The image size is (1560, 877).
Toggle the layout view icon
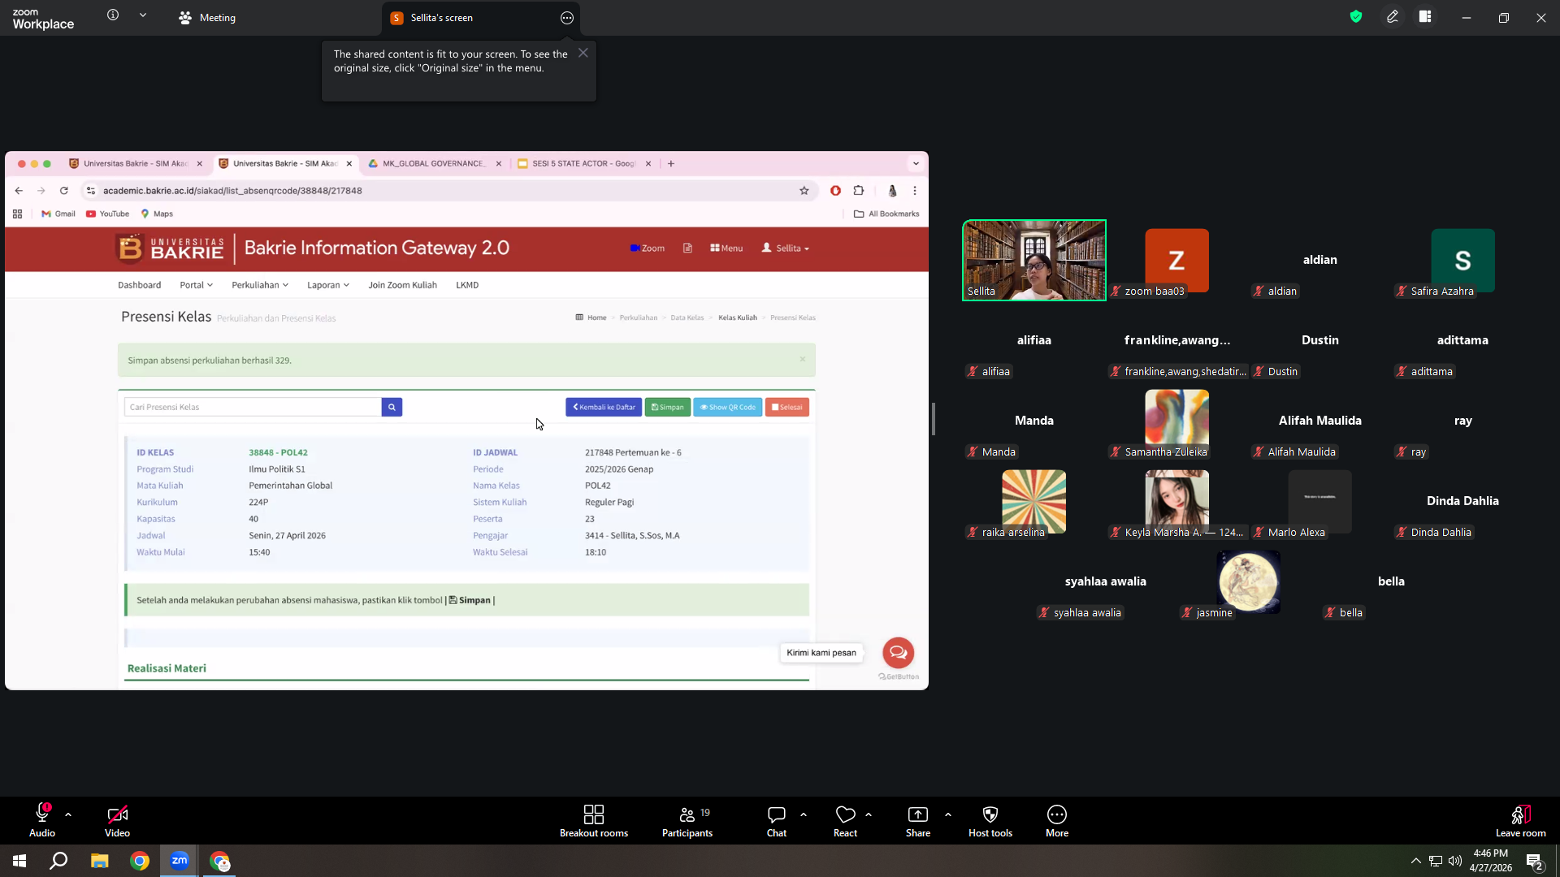1425,16
